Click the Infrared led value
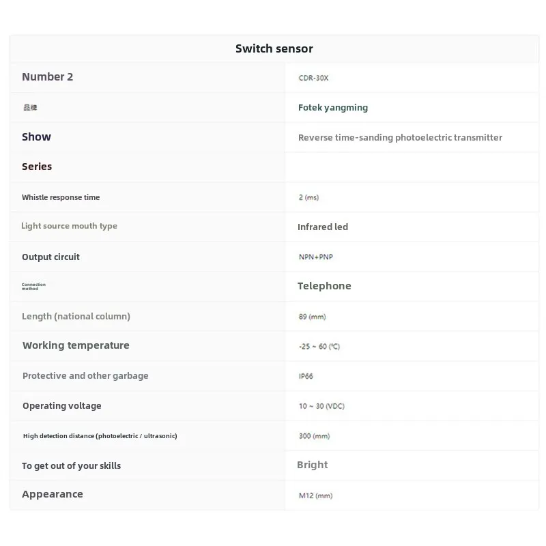The height and width of the screenshot is (546, 546). tap(323, 227)
